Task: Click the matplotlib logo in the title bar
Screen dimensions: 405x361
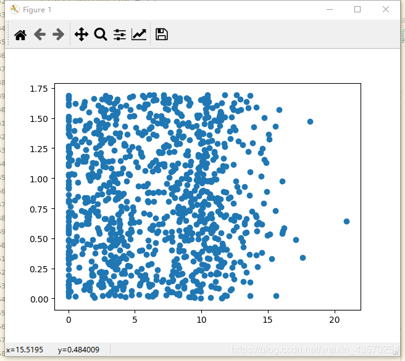Action: click(14, 9)
